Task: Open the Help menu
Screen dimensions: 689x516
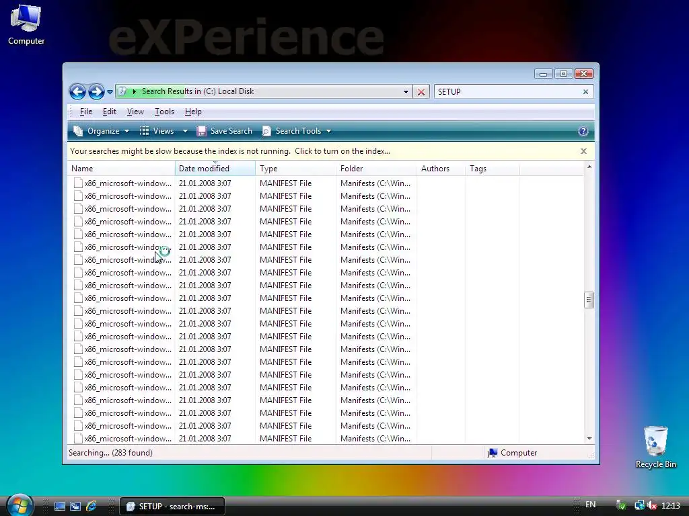Action: [x=193, y=112]
